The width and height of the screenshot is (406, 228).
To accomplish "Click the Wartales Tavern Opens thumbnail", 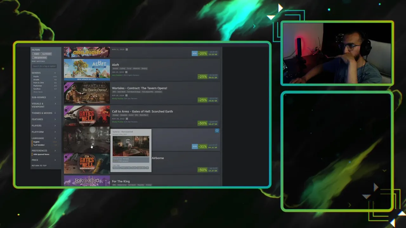I will pos(87,93).
